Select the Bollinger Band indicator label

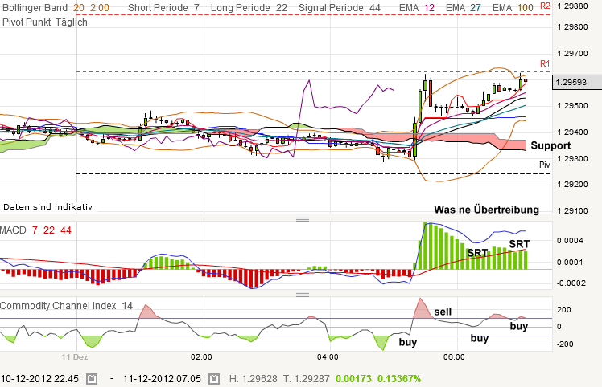point(35,8)
